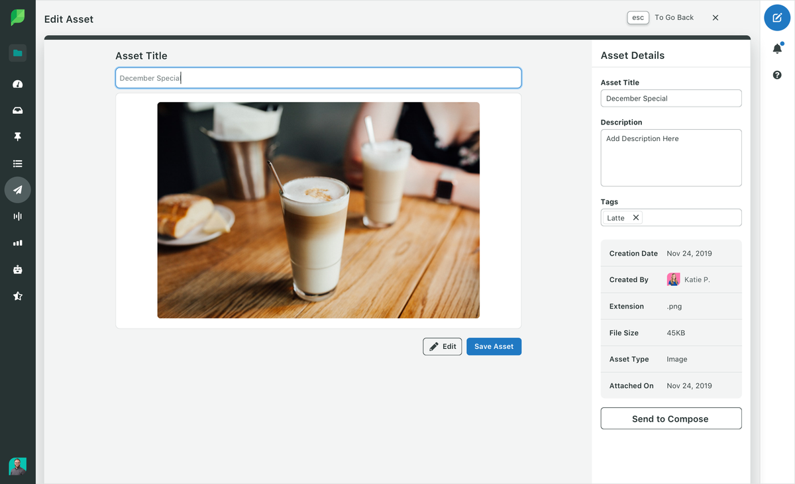Click the Sprout Social leaf logo
The image size is (795, 484).
pyautogui.click(x=18, y=17)
